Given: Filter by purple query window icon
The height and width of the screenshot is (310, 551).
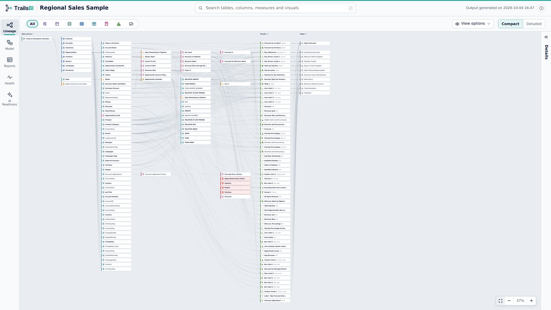Looking at the screenshot, I should point(57,24).
